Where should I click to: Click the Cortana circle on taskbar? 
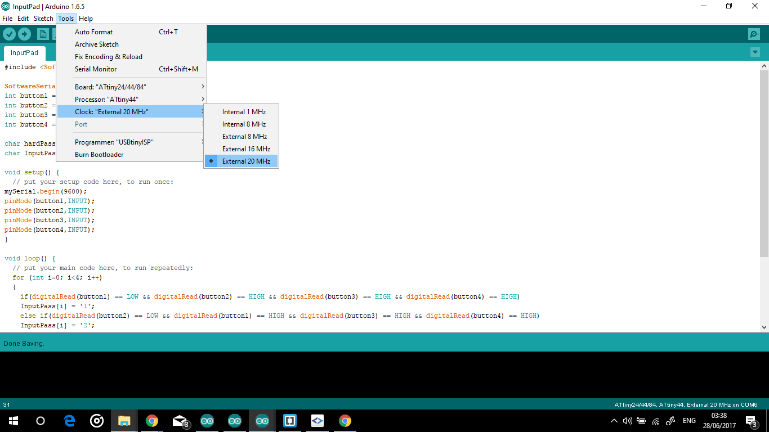pos(41,421)
